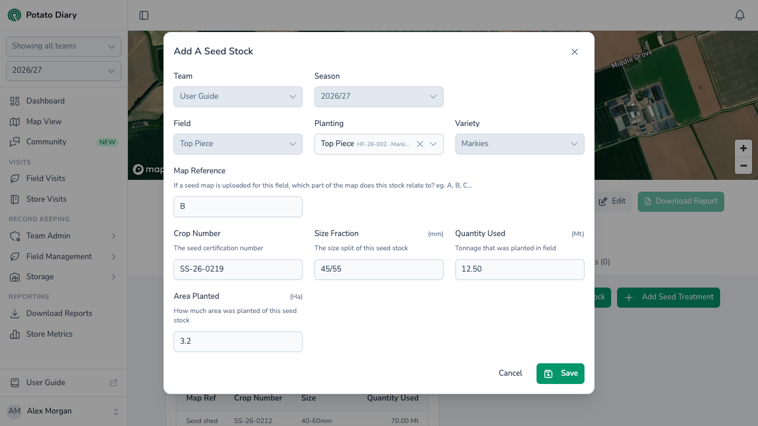The image size is (758, 426).
Task: Cancel the seed stock dialog
Action: (510, 373)
